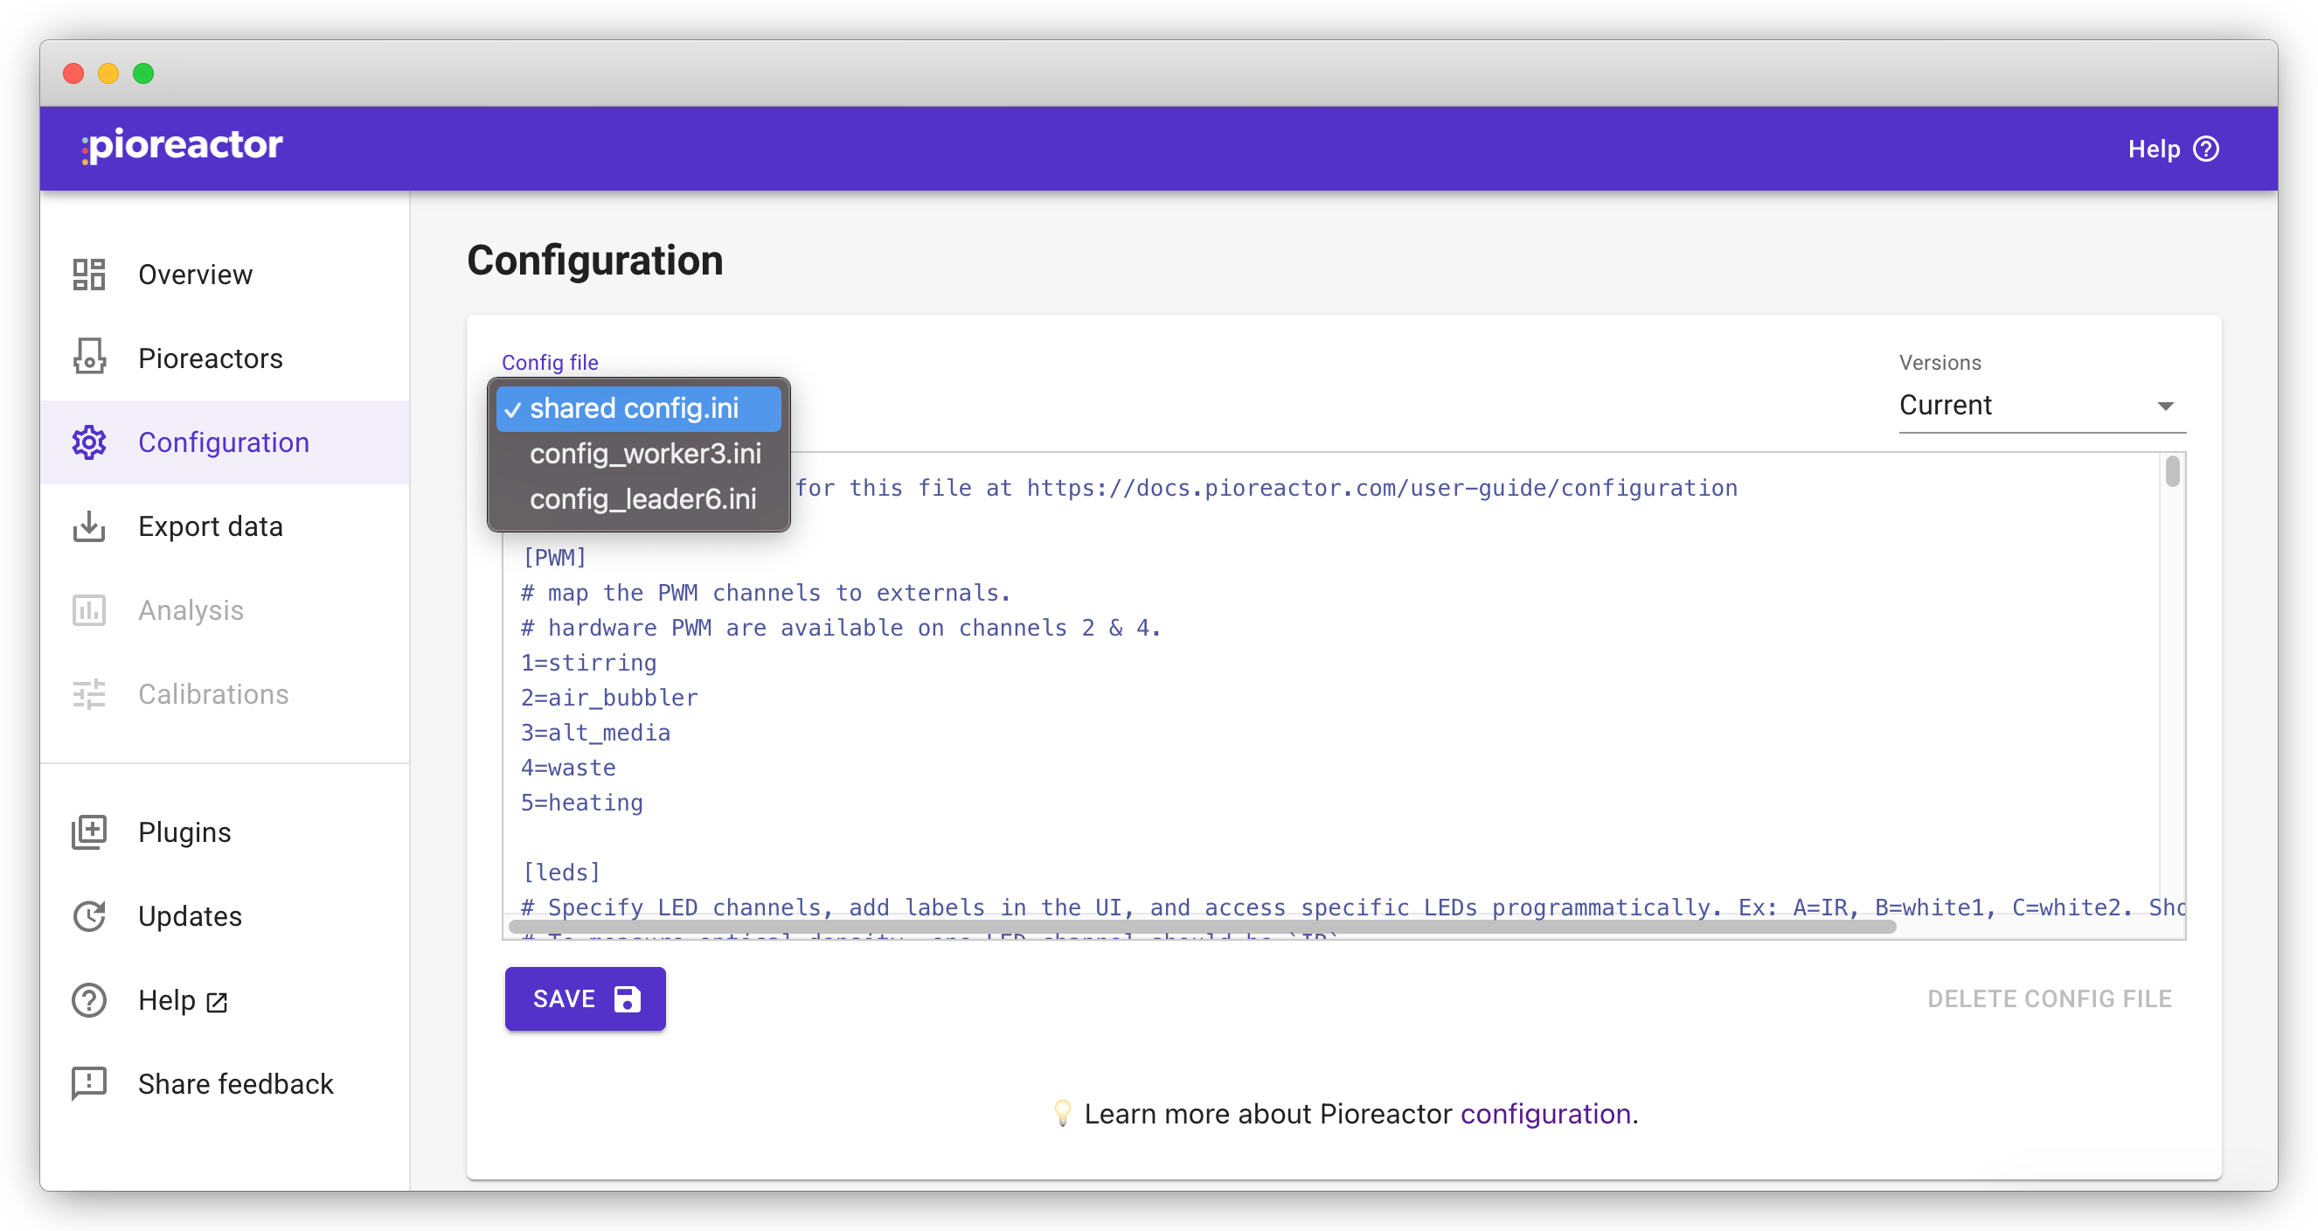2318x1231 pixels.
Task: Click the Export data sidebar icon
Action: click(89, 525)
